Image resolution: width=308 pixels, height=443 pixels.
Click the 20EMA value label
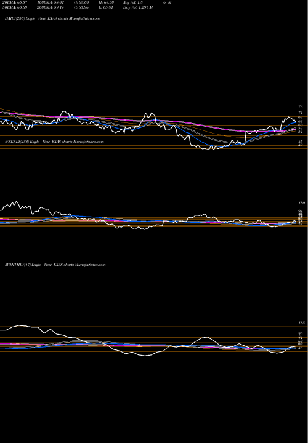16,2
